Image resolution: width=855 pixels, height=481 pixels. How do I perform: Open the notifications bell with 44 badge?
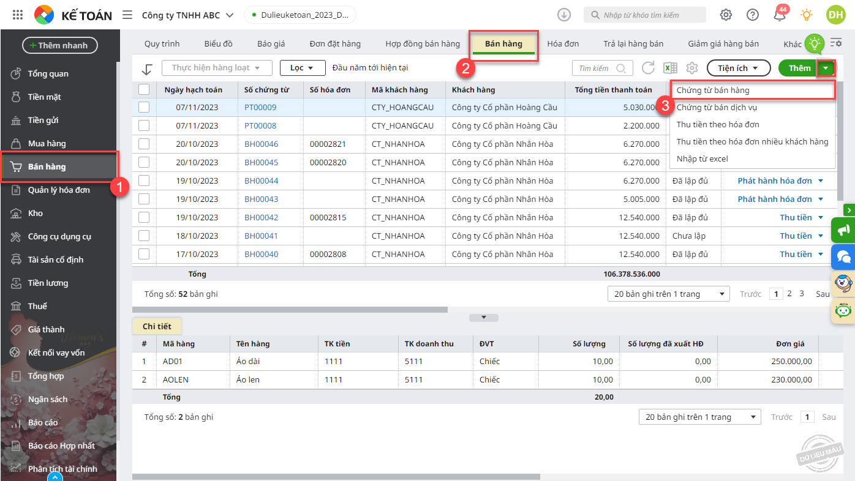[x=780, y=14]
